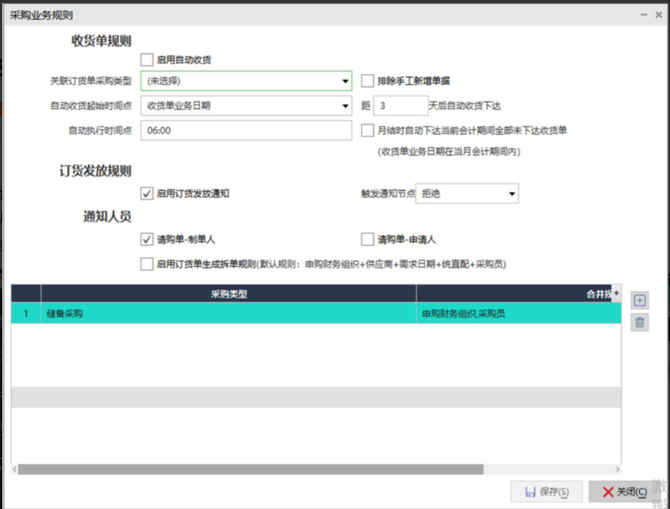Expand the 自动收货起始时间点 dropdown
Screen dimensions: 670x509
coord(345,106)
